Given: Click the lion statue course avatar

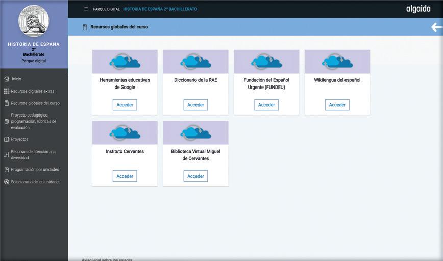Looking at the screenshot, I should click(34, 21).
